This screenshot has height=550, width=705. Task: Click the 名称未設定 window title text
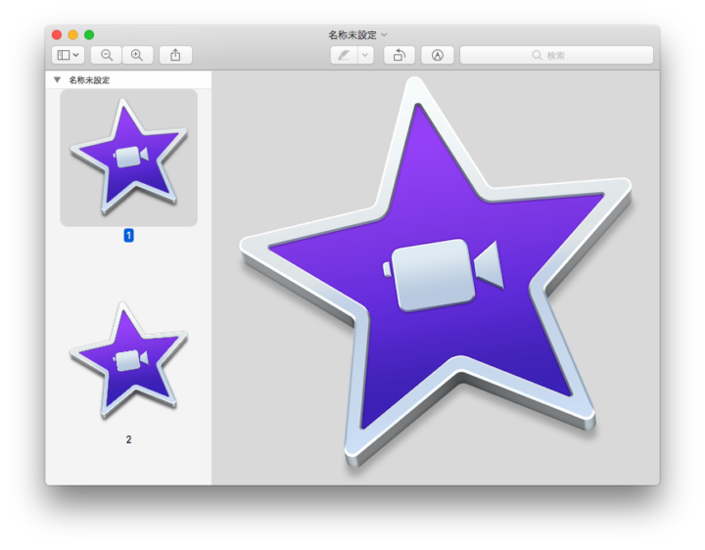[352, 35]
